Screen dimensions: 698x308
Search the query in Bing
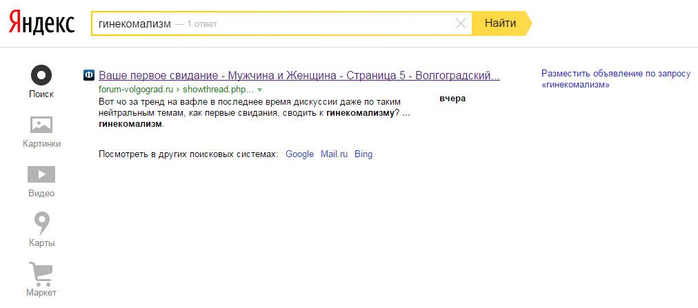[363, 154]
